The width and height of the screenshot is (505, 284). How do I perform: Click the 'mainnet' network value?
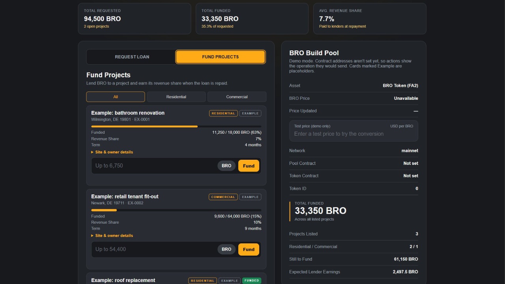tap(410, 151)
